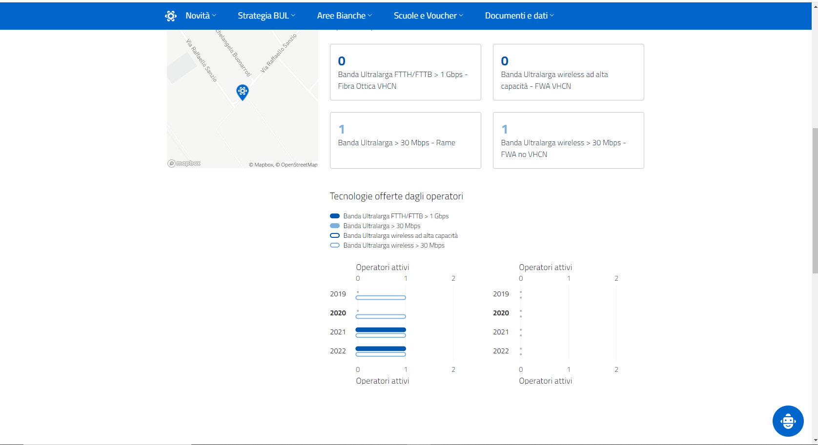Open the chatbot robot assistant icon

tap(788, 421)
